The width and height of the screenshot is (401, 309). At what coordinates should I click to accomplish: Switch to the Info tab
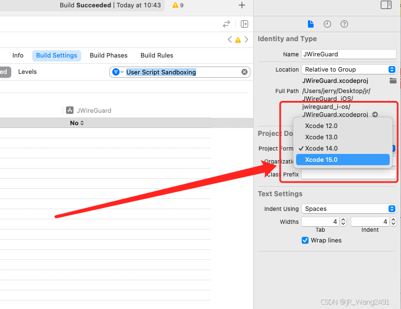point(18,55)
